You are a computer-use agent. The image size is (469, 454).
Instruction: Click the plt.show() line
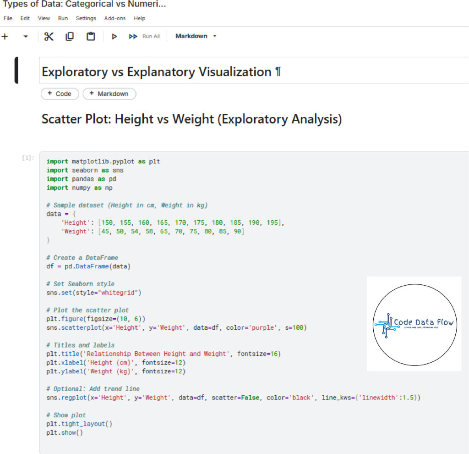(65, 432)
